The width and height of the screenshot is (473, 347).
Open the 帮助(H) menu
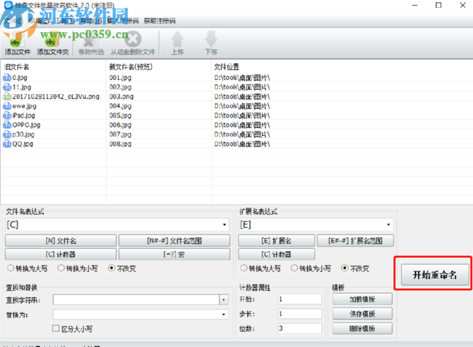coord(91,21)
